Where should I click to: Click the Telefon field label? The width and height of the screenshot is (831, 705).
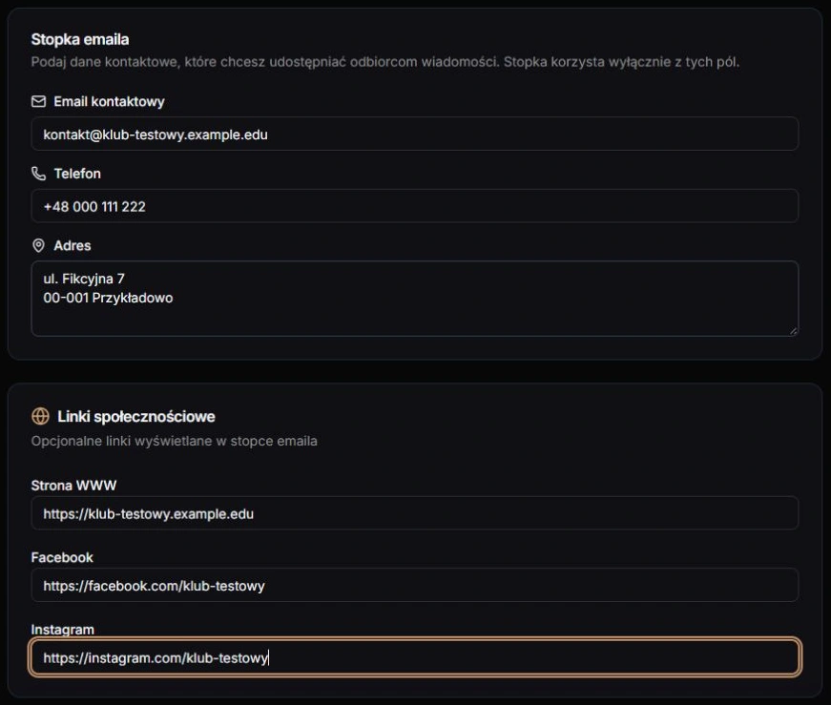point(77,174)
